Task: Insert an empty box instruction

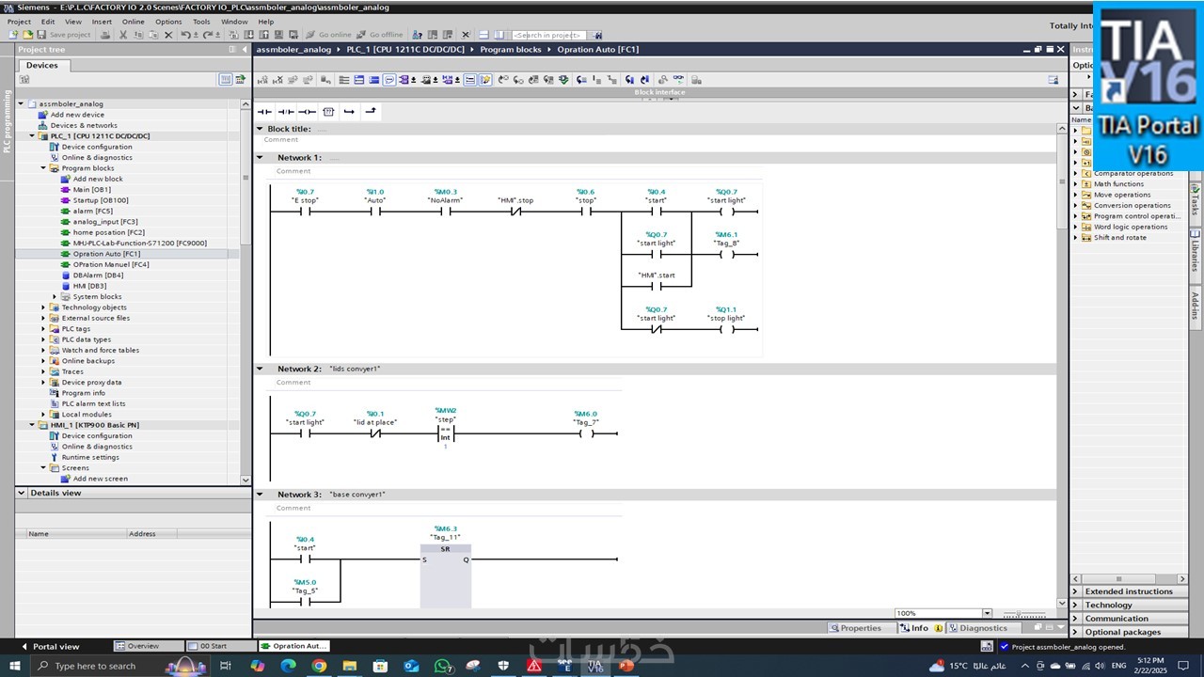Action: pos(328,112)
